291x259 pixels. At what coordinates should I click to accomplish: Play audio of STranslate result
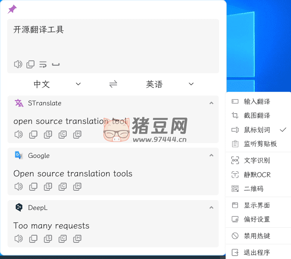18,134
